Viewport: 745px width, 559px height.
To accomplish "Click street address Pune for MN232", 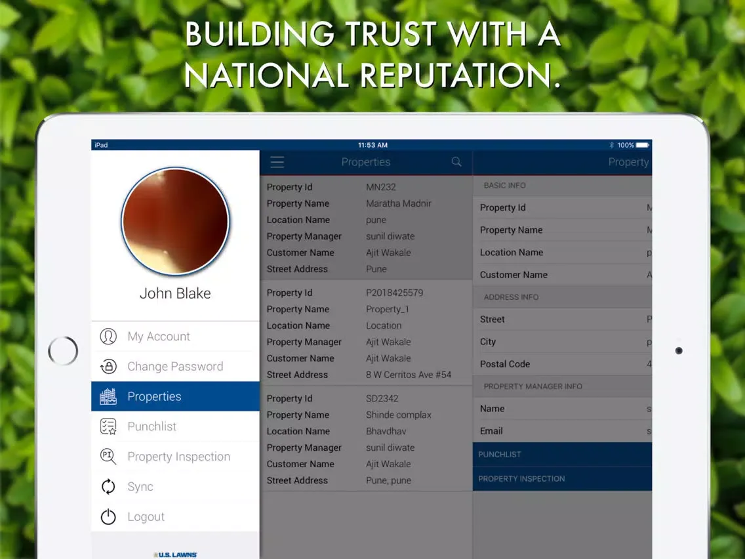I will (376, 269).
